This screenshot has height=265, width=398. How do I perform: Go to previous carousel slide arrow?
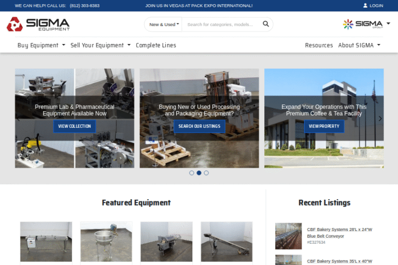point(19,119)
